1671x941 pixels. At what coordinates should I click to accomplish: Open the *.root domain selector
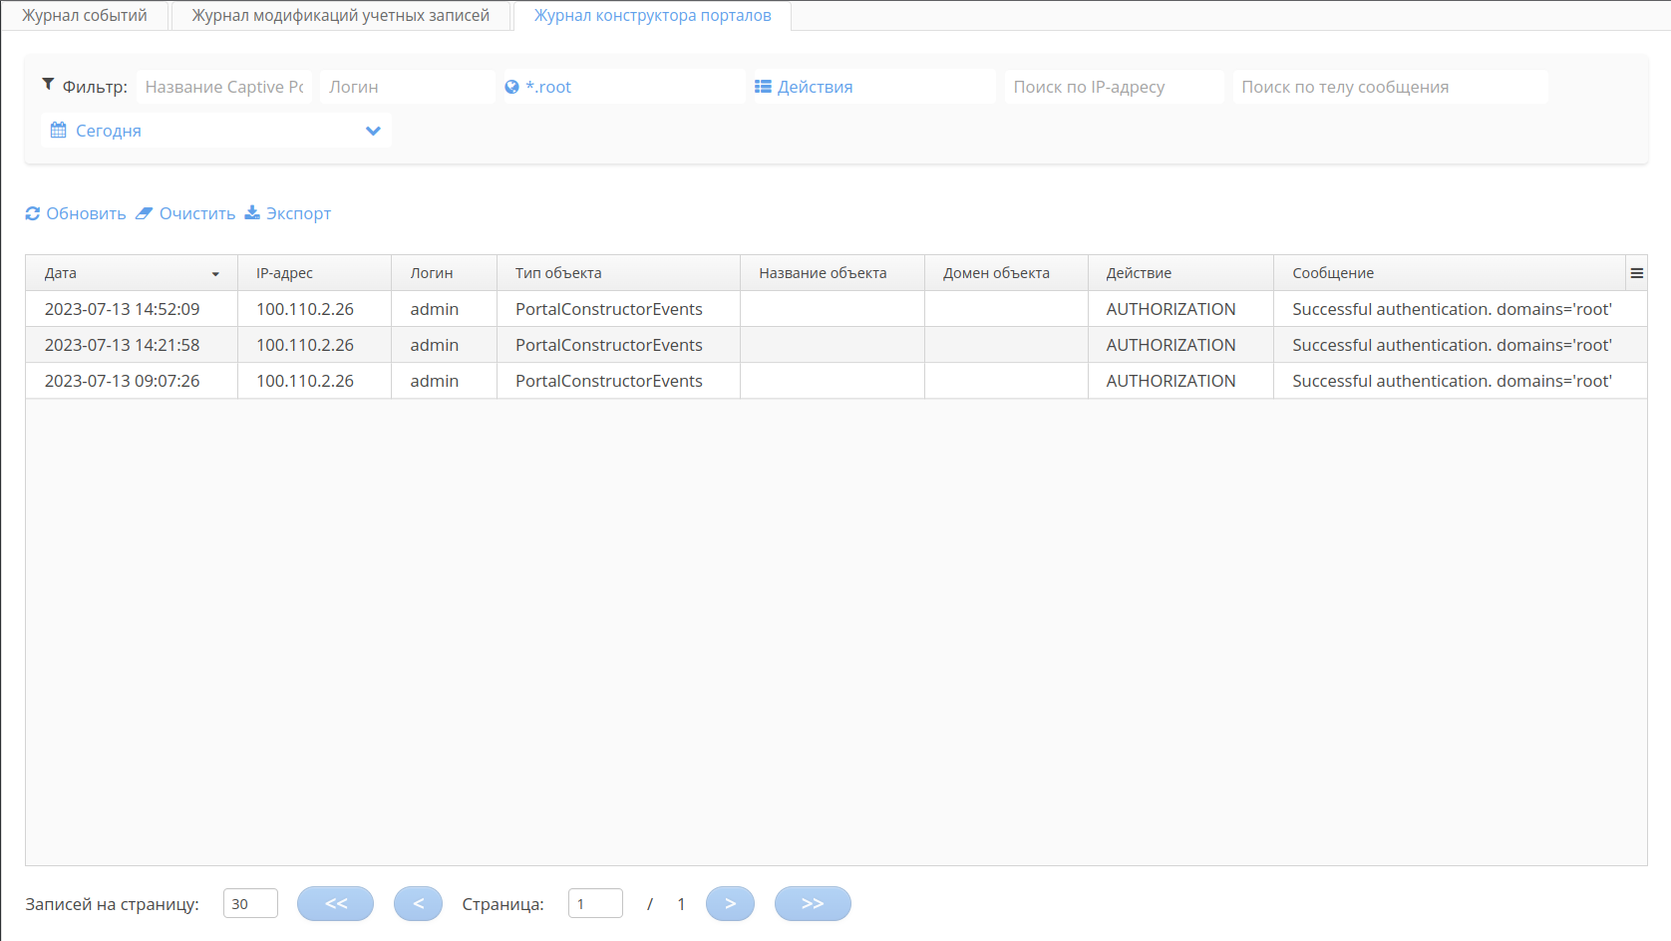pos(622,87)
